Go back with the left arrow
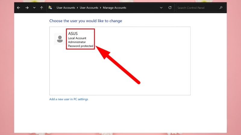Screen dimensions: 241x135 point(19,8)
